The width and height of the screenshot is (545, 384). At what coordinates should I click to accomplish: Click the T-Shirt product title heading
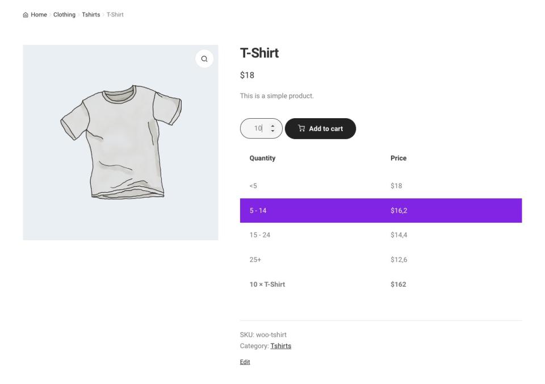[259, 53]
